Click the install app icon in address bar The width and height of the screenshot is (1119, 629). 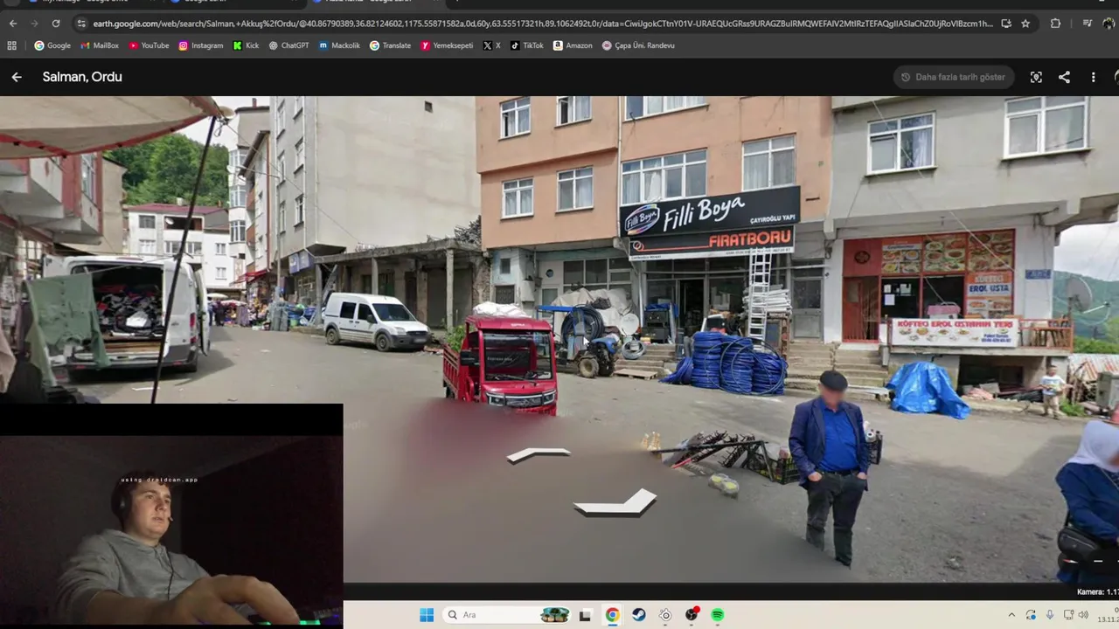(x=1006, y=24)
